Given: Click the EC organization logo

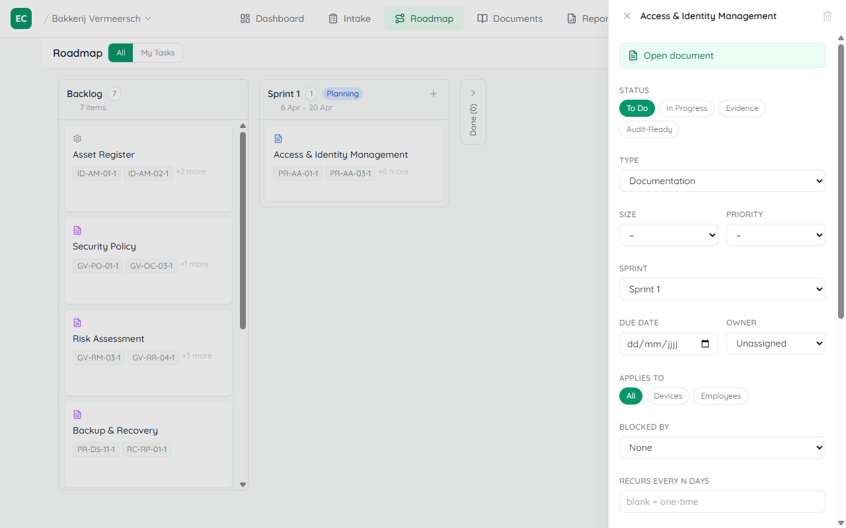Looking at the screenshot, I should click(x=21, y=18).
